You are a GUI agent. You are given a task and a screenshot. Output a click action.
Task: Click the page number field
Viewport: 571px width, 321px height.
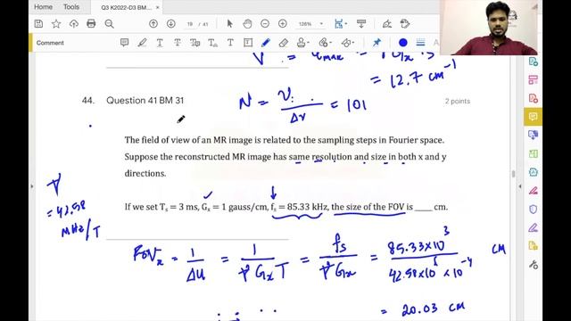pos(190,24)
